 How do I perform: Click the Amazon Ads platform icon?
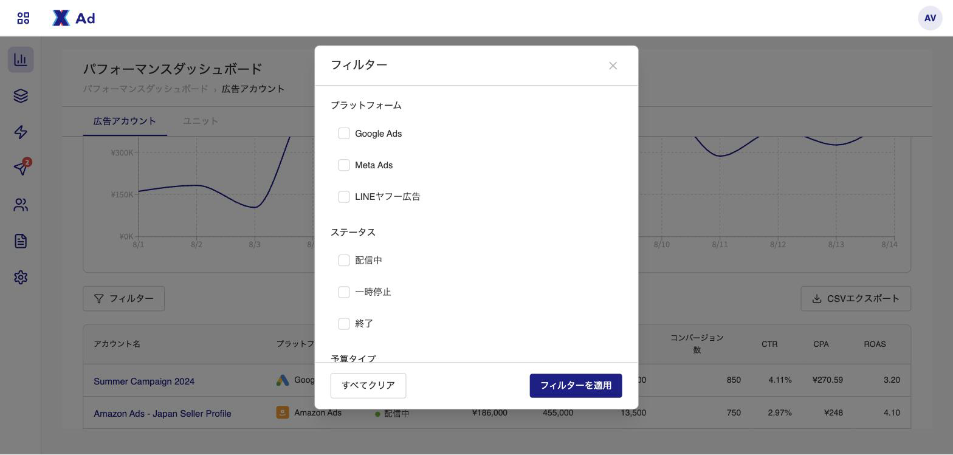[x=283, y=413]
